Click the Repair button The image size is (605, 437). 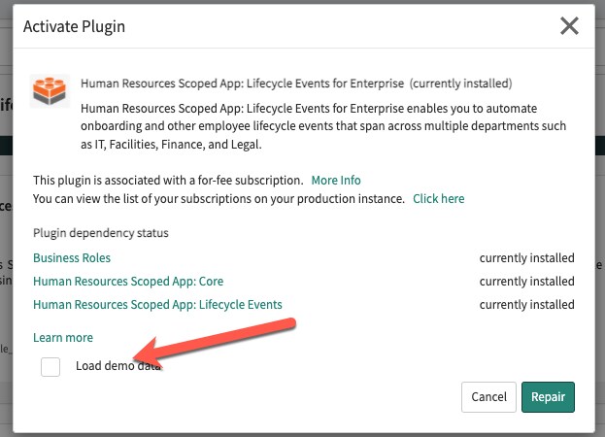[x=548, y=397]
